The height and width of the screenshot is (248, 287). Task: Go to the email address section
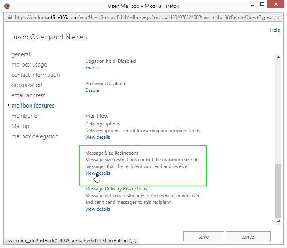28,95
